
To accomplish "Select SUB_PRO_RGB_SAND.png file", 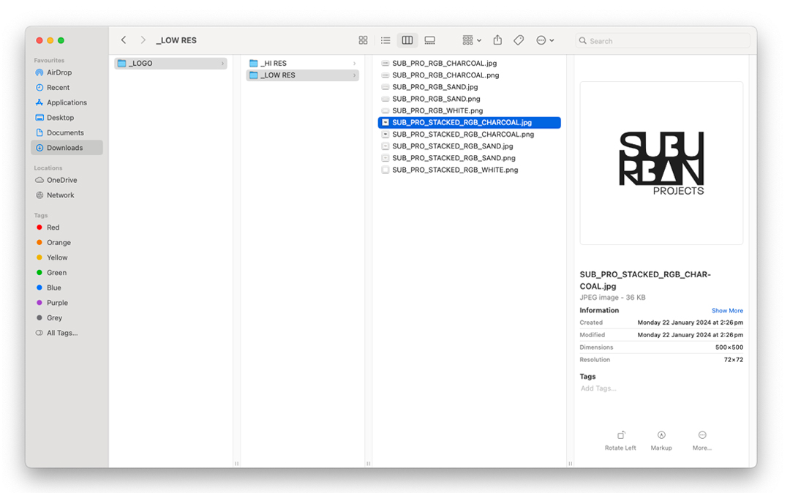I will tap(469, 99).
